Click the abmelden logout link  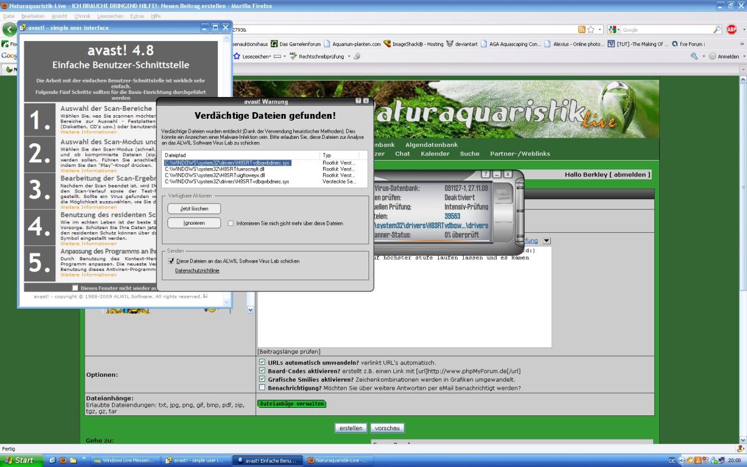coord(629,174)
